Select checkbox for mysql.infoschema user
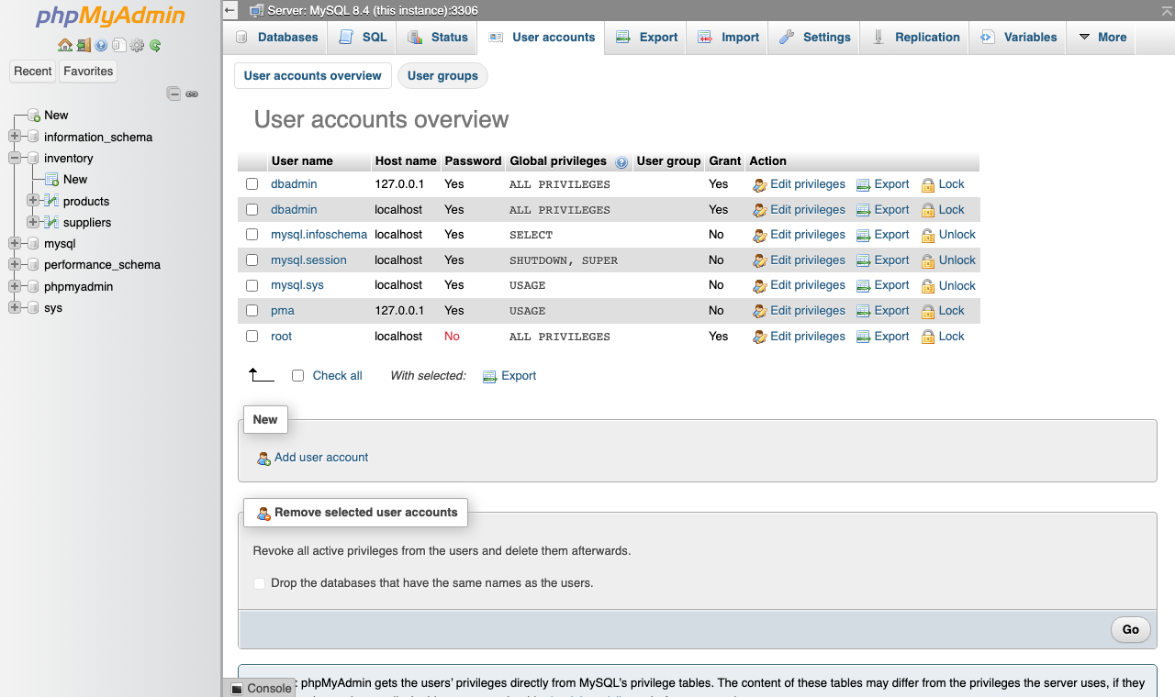Viewport: 1175px width, 697px height. 252,235
